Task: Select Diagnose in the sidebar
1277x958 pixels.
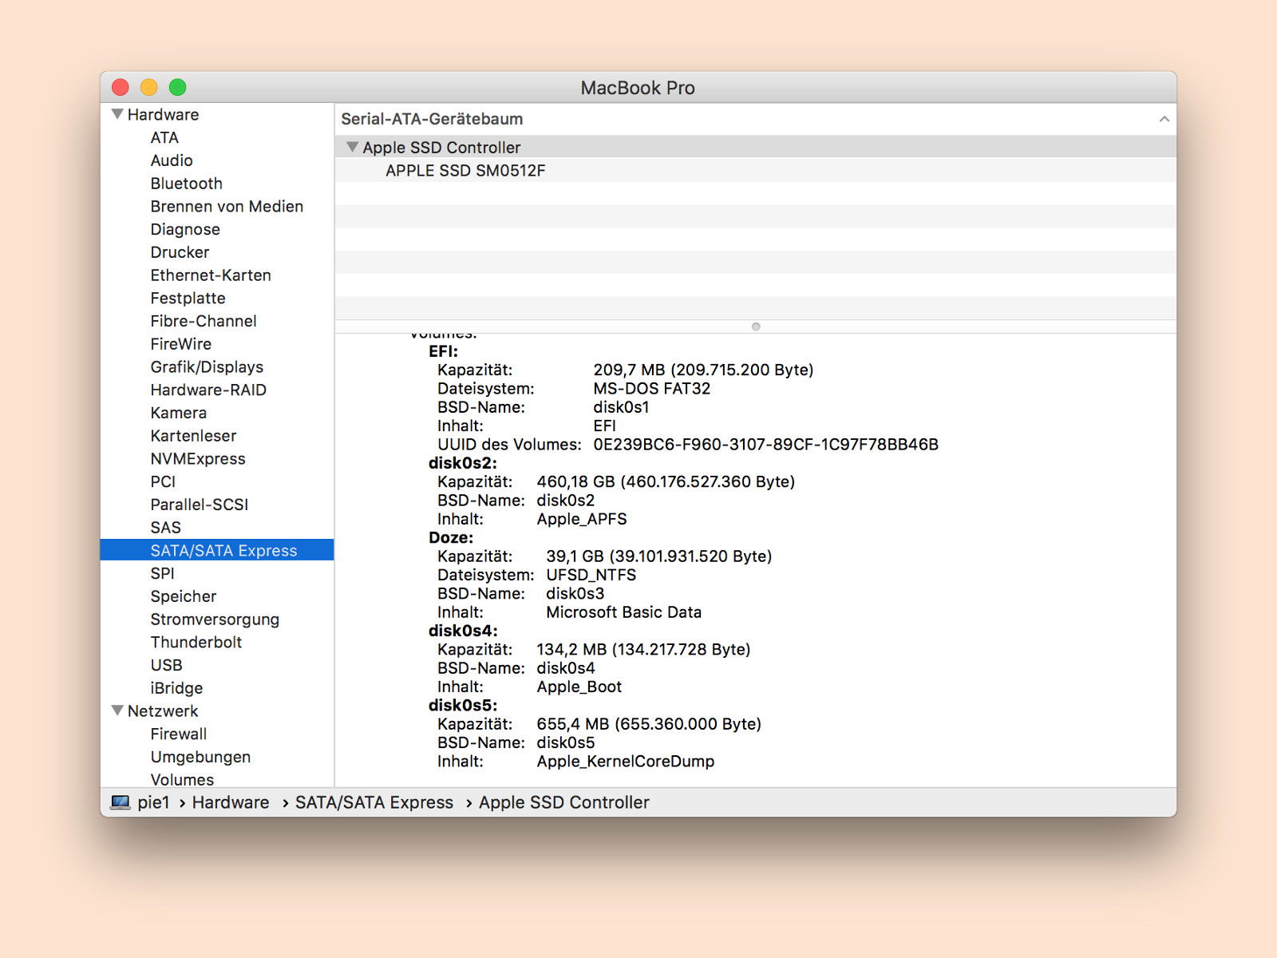Action: 185,229
